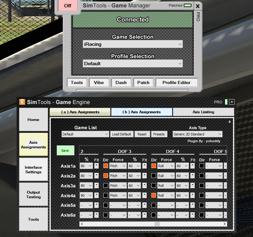Switch to the (a) Axis Assignments tab

(x=80, y=112)
